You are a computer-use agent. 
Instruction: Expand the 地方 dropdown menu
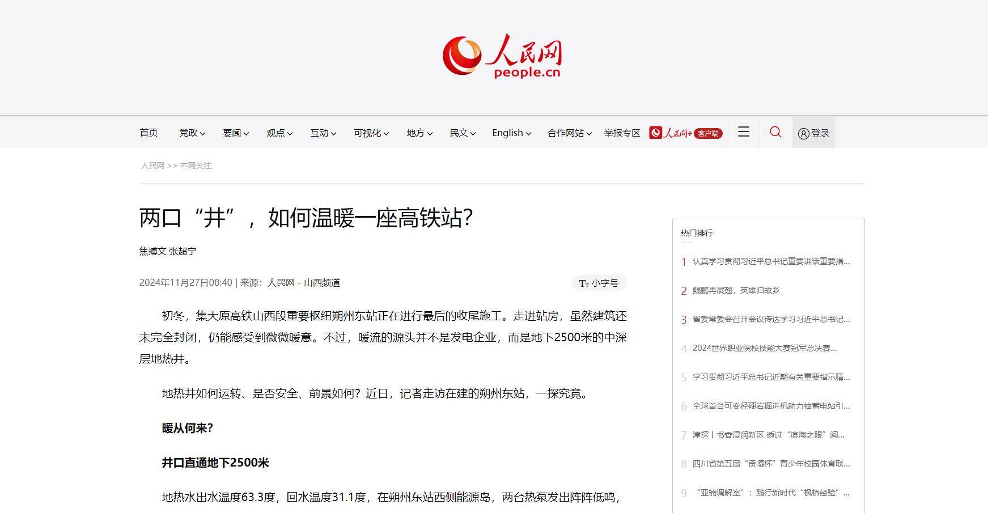point(419,133)
